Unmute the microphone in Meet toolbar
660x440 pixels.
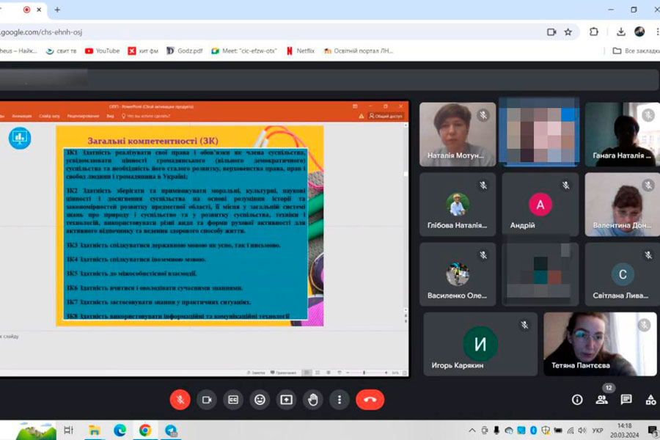pyautogui.click(x=180, y=400)
